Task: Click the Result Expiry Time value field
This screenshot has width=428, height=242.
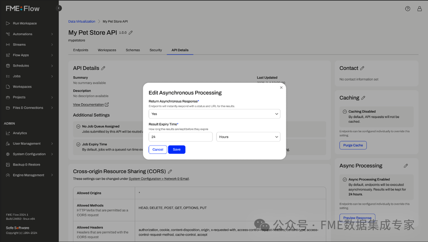Action: point(180,137)
